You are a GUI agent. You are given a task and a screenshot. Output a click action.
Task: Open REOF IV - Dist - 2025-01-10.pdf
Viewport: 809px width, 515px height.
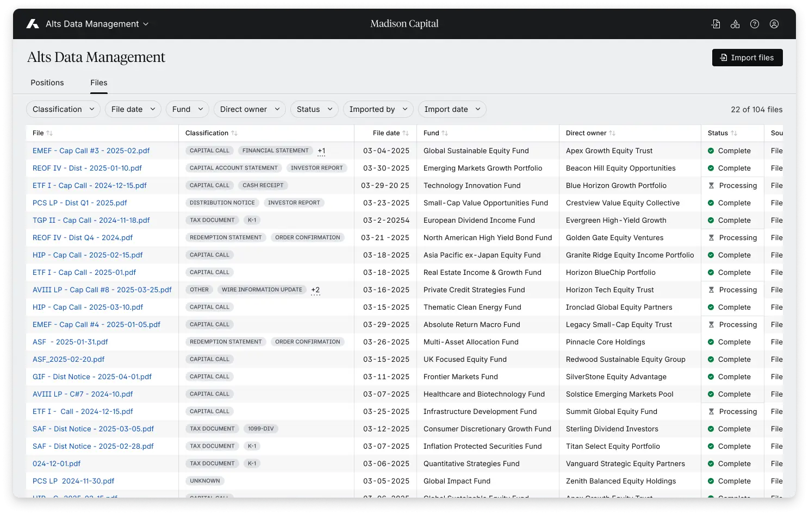tap(87, 168)
